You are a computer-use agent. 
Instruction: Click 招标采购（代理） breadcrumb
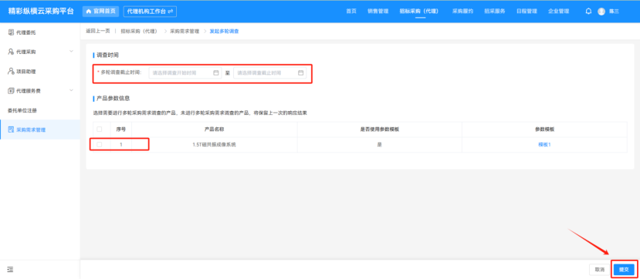click(139, 31)
